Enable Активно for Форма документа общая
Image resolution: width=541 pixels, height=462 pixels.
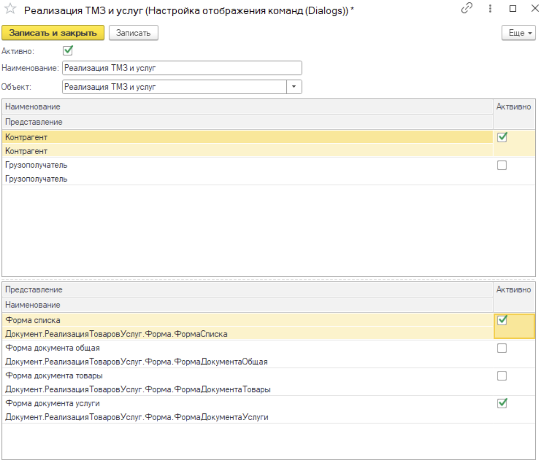[x=502, y=348]
